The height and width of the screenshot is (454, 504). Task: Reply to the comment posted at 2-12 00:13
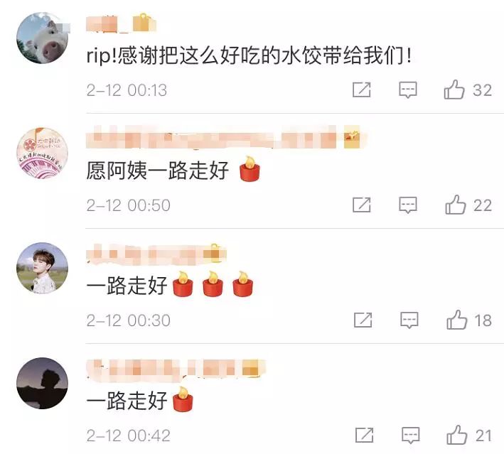tap(408, 90)
